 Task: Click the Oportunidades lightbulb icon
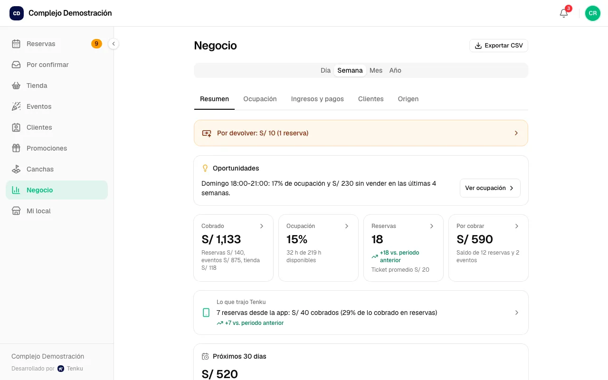coord(205,168)
